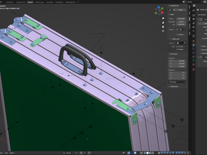Open the Scripting workspace tab

tap(50, 2)
